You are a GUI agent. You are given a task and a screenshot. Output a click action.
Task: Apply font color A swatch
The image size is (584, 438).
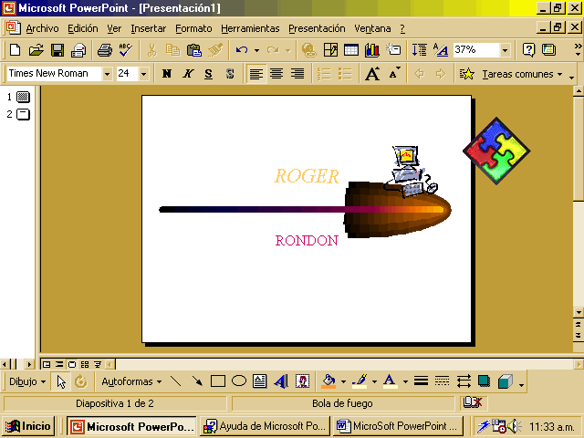[390, 381]
